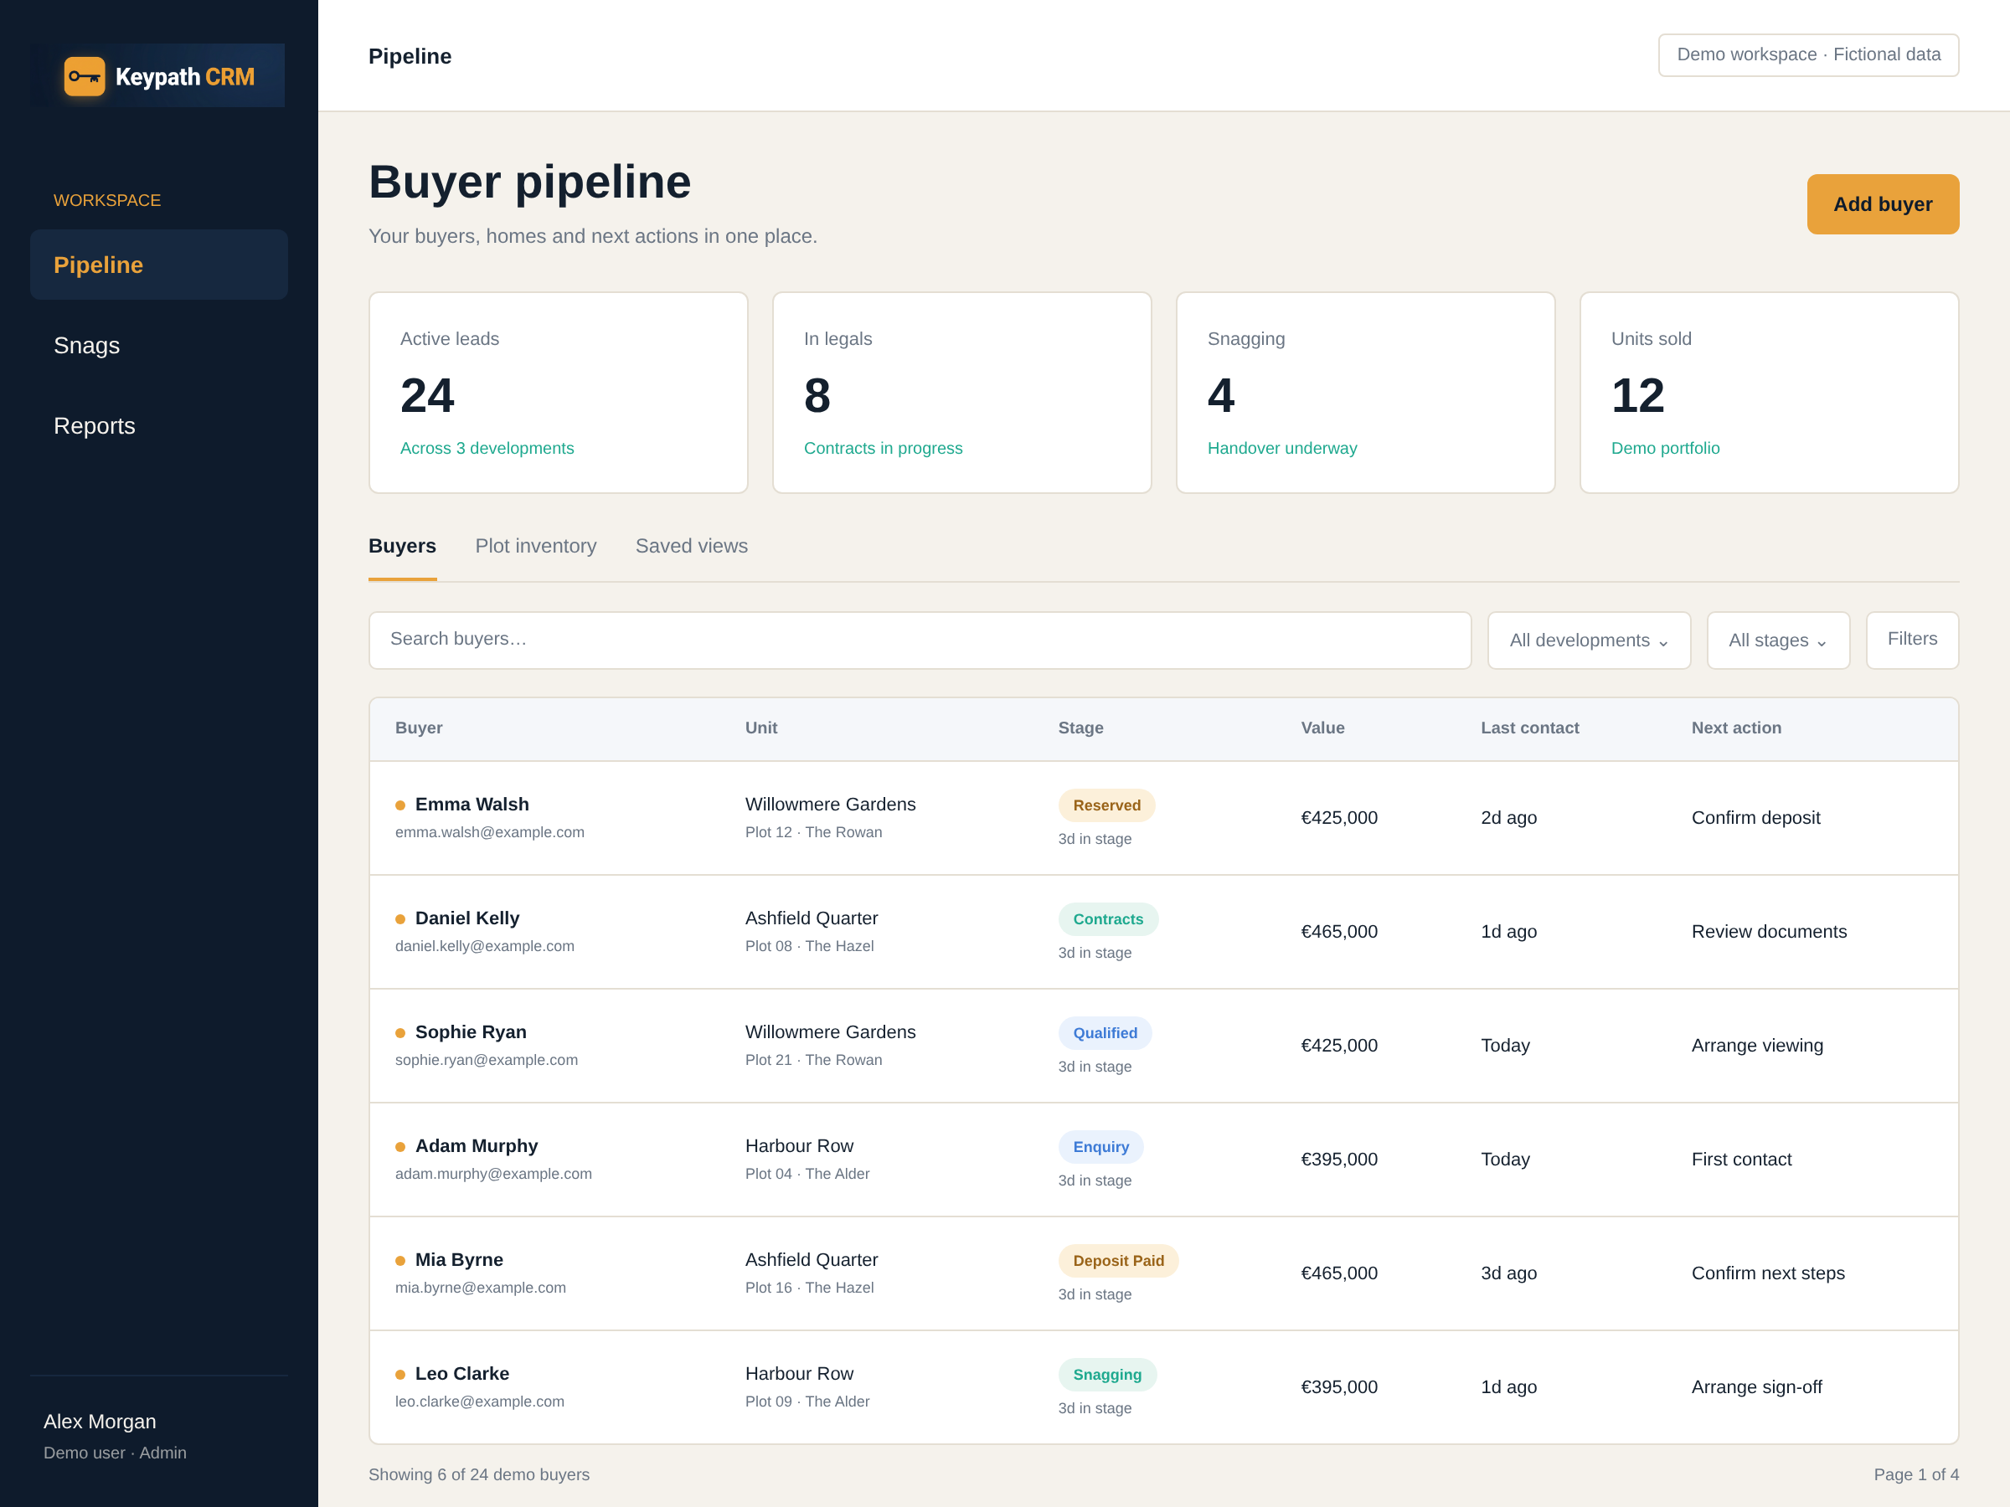Open buyer Adam Murphy

[477, 1145]
